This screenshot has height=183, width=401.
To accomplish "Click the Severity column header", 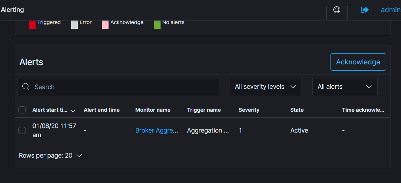I will click(249, 110).
